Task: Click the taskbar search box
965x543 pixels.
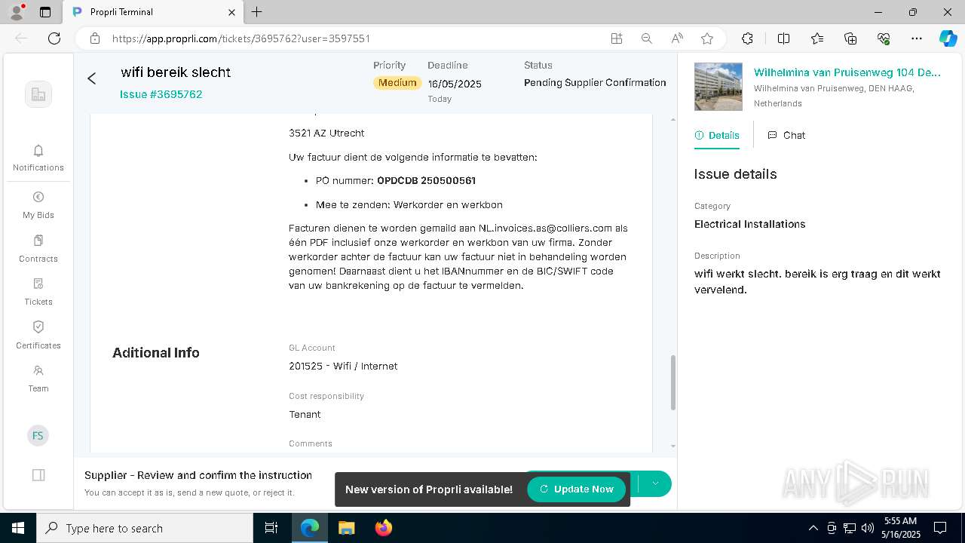Action: point(145,528)
